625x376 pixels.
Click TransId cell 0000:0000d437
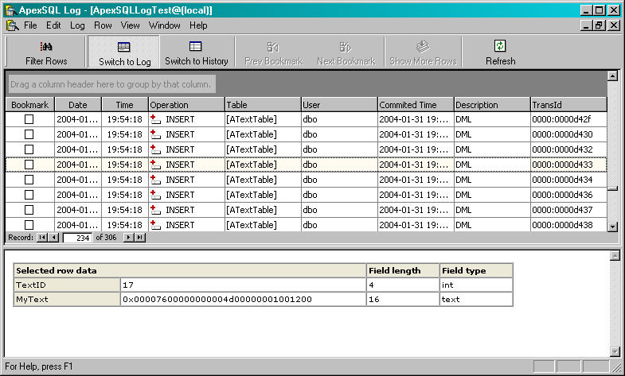click(x=568, y=210)
